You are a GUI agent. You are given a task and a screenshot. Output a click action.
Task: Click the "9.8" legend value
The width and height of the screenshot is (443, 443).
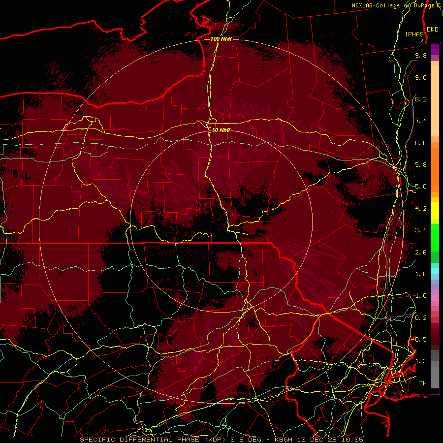tap(421, 55)
